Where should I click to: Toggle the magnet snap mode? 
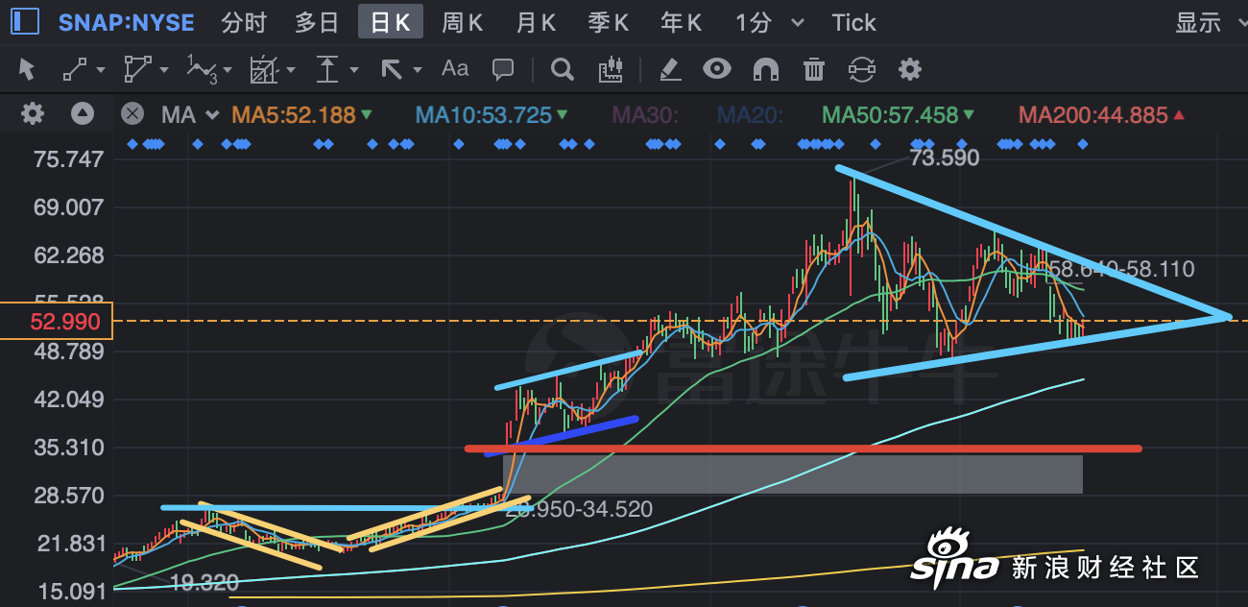click(765, 69)
